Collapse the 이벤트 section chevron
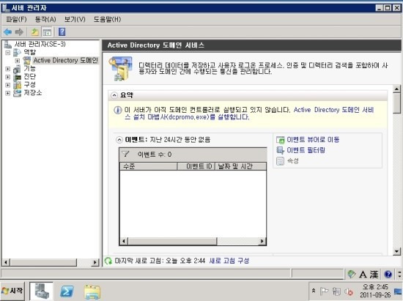 point(119,140)
